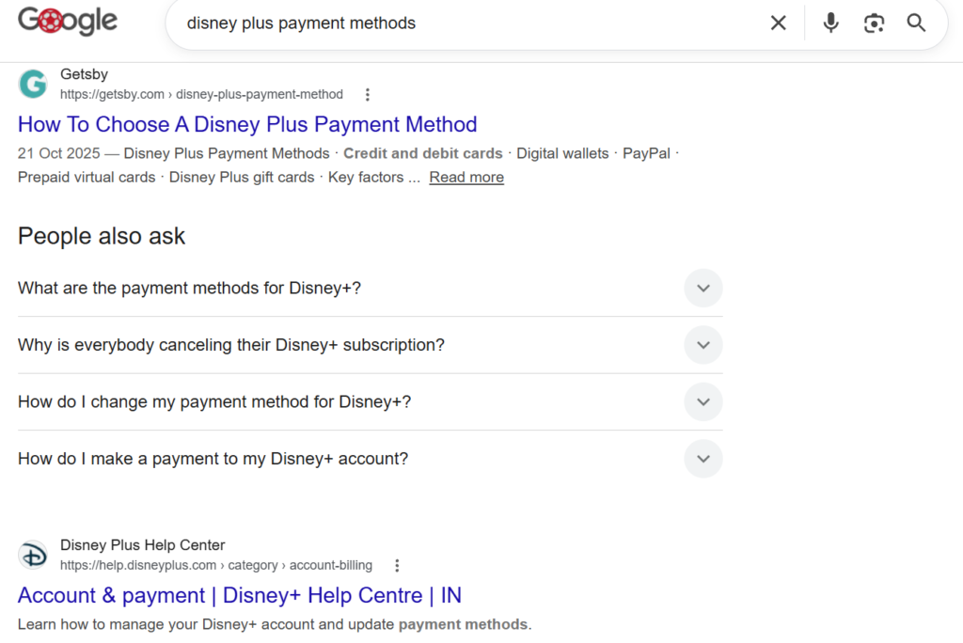This screenshot has height=643, width=963.
Task: Click the Getsby site name text
Action: coord(84,74)
